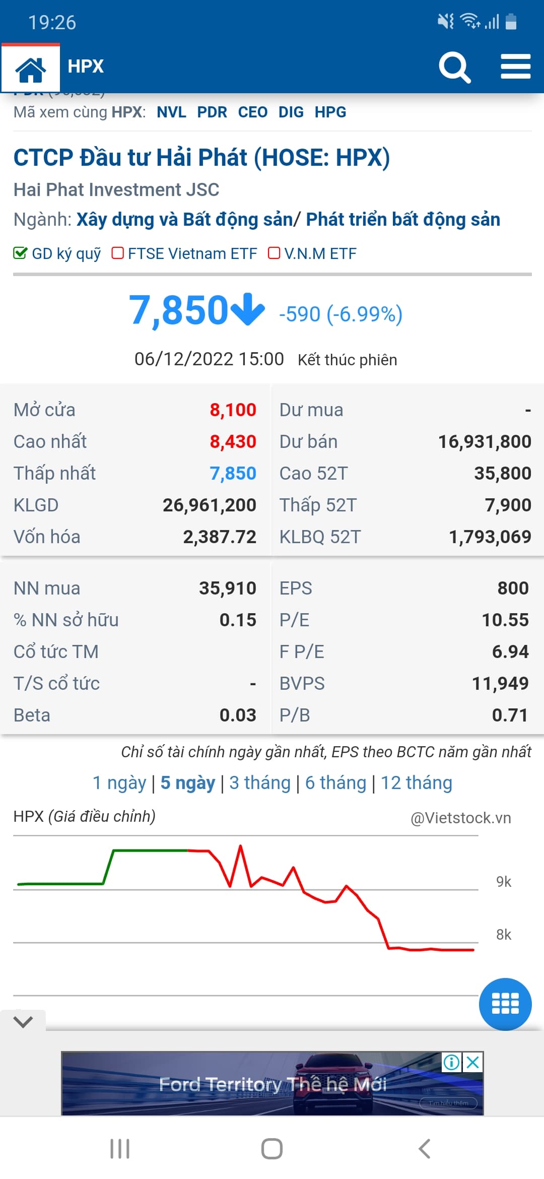Open the Ford Territory ad banner

coord(272,1084)
